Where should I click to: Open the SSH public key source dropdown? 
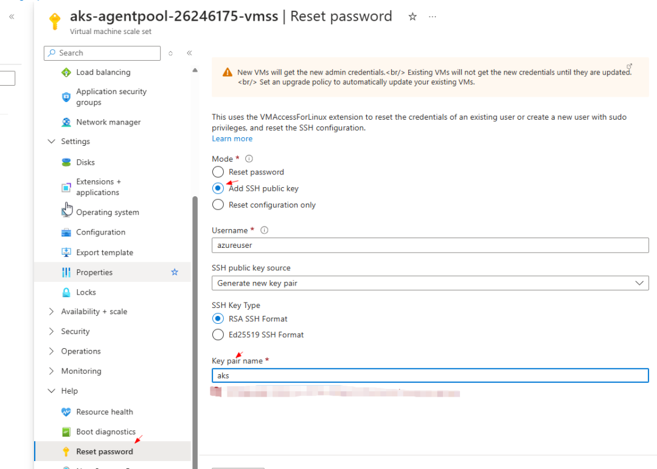coord(430,283)
